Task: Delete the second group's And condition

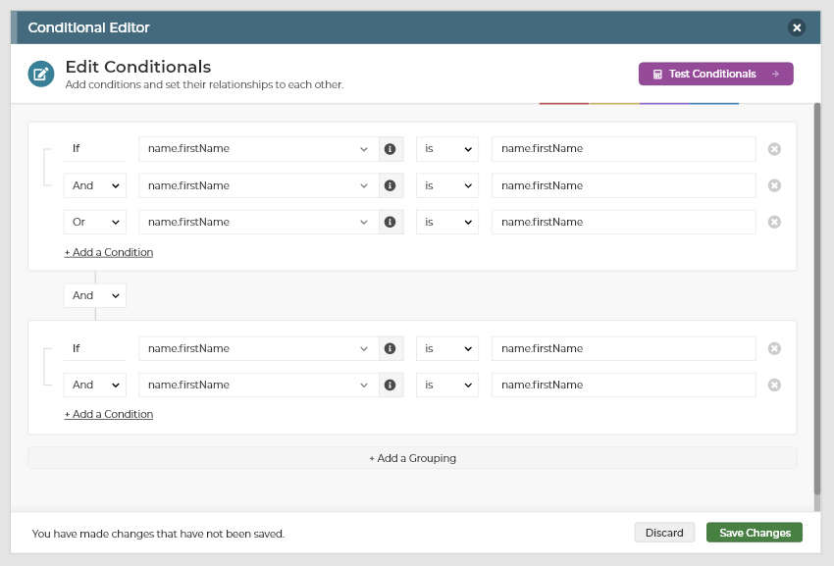Action: click(774, 385)
